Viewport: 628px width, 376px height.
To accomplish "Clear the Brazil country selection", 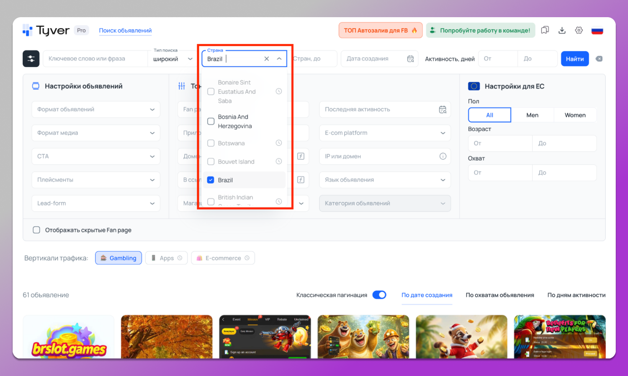I will pyautogui.click(x=266, y=59).
